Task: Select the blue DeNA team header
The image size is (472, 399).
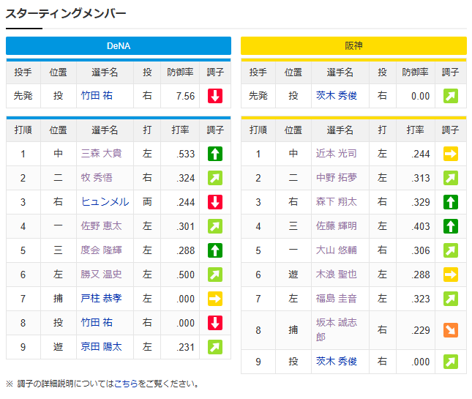Action: (x=119, y=45)
